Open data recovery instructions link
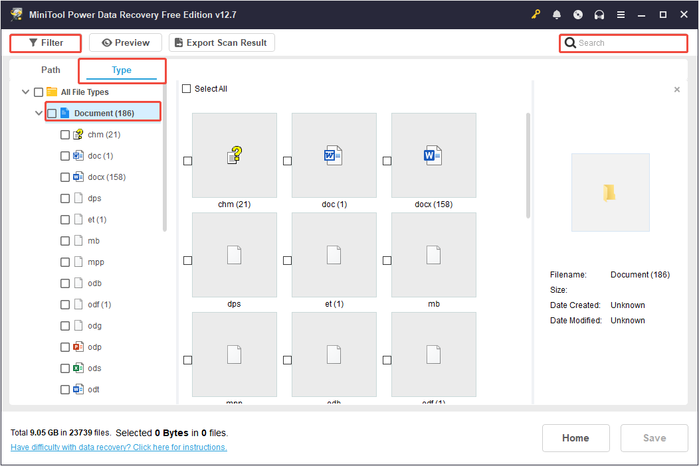Image resolution: width=699 pixels, height=466 pixels. [x=118, y=447]
